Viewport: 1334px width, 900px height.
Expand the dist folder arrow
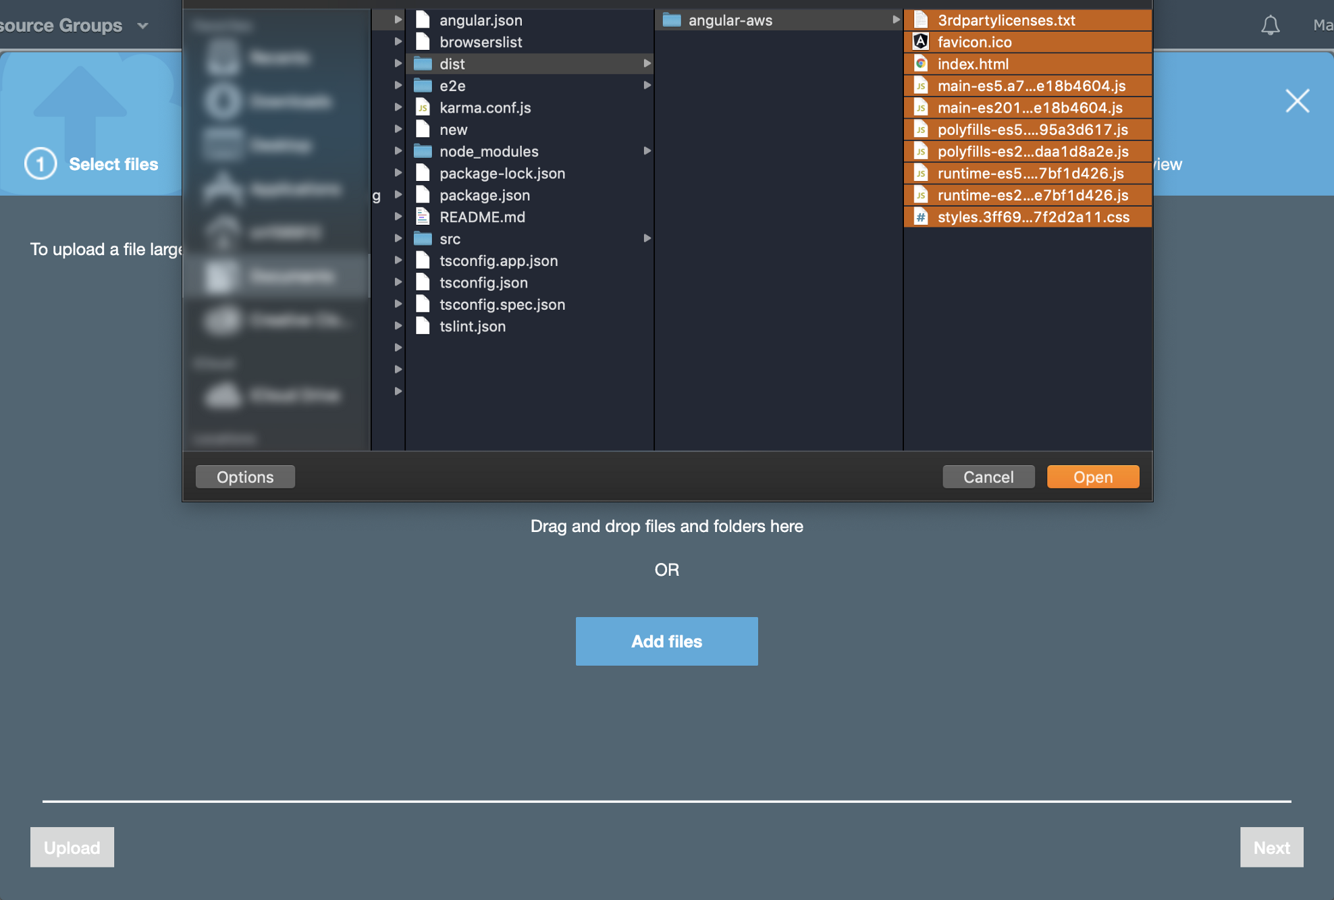[x=647, y=63]
